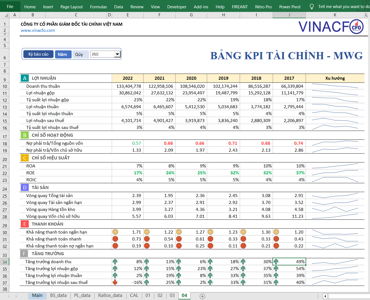The height and width of the screenshot is (300, 370).
Task: Click the Xu hướng header cell
Action: 335,78
